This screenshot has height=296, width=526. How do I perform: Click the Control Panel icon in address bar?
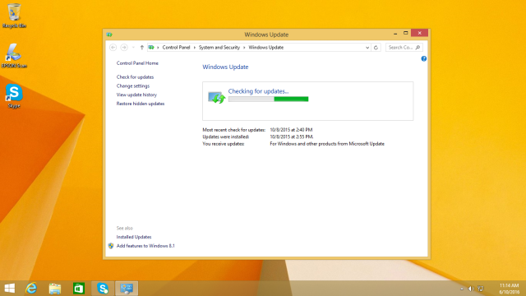pyautogui.click(x=151, y=48)
